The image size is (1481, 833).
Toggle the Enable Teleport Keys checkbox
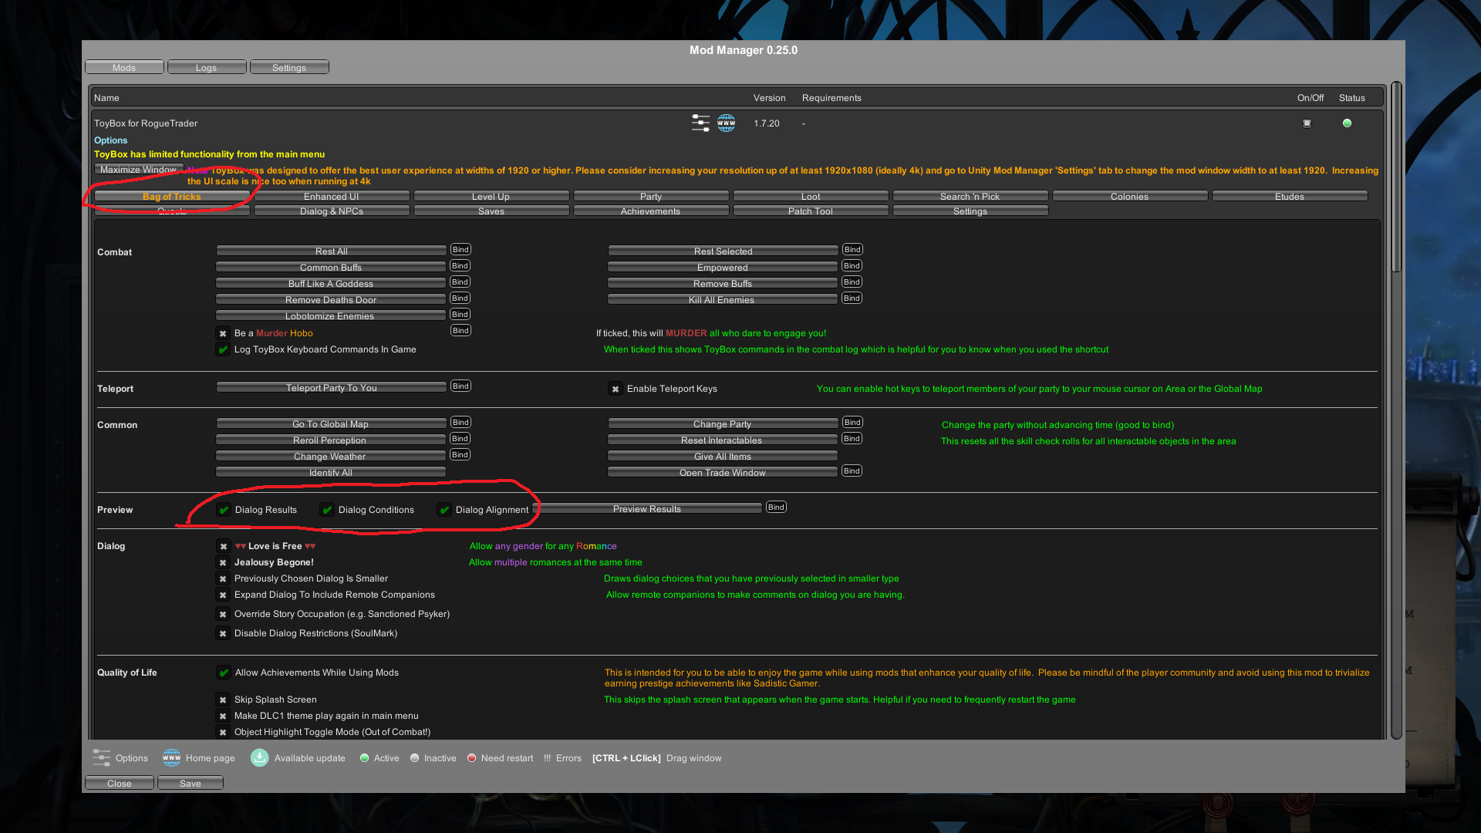pyautogui.click(x=616, y=390)
